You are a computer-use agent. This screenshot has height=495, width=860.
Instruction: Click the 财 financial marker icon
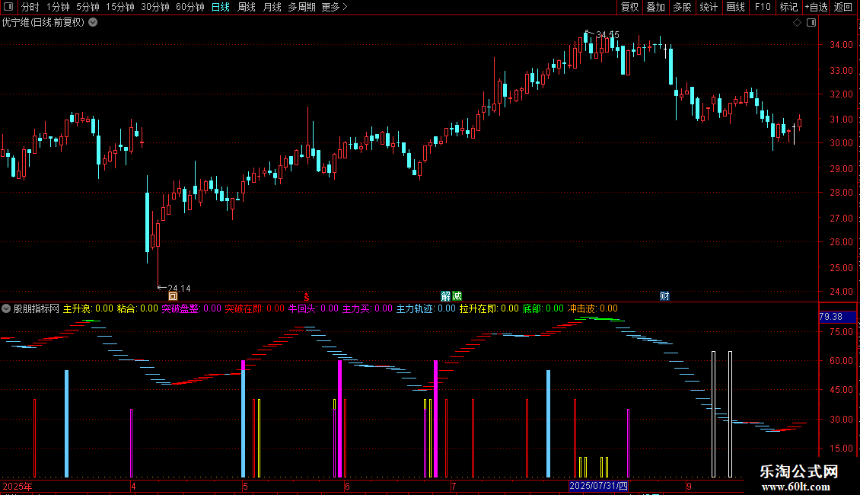click(x=664, y=296)
